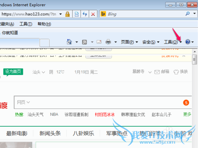Open the 收藏夹(A) menu
This screenshot has height=148, width=198.
click(7, 24)
